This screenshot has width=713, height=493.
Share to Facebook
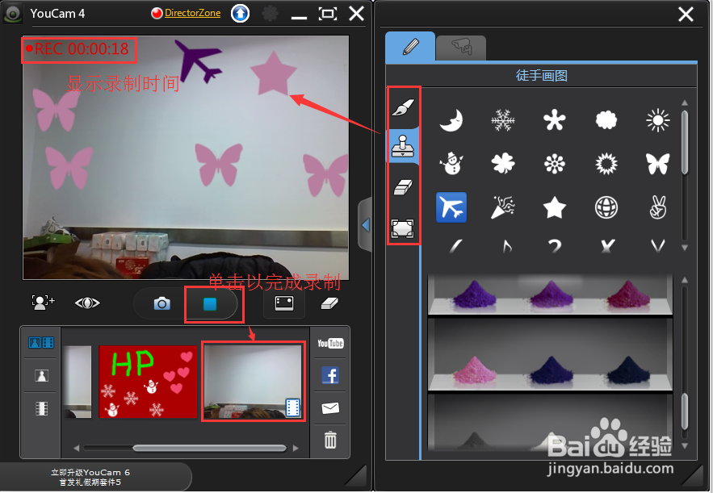coord(329,374)
